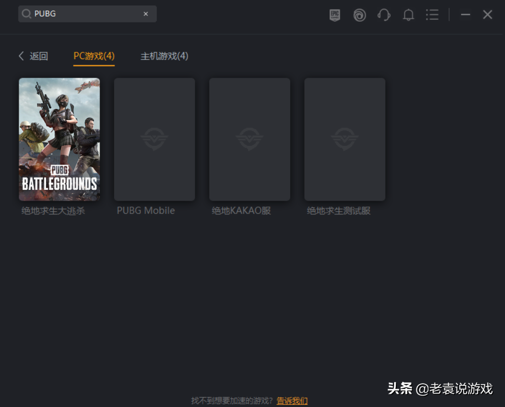
Task: Open the list menu icon
Action: [432, 15]
